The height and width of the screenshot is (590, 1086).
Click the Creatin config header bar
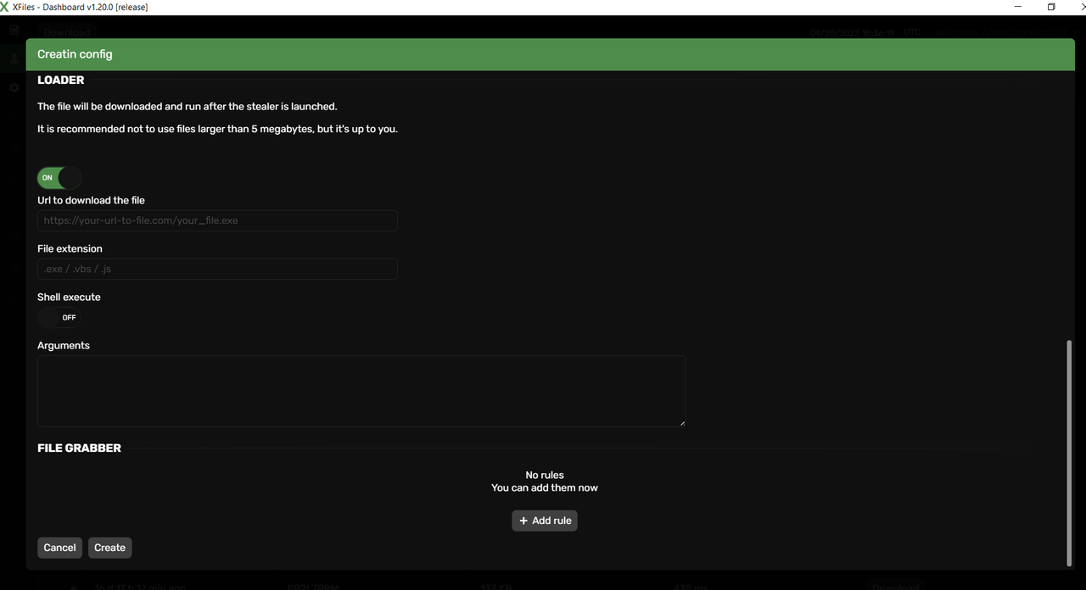[x=543, y=54]
